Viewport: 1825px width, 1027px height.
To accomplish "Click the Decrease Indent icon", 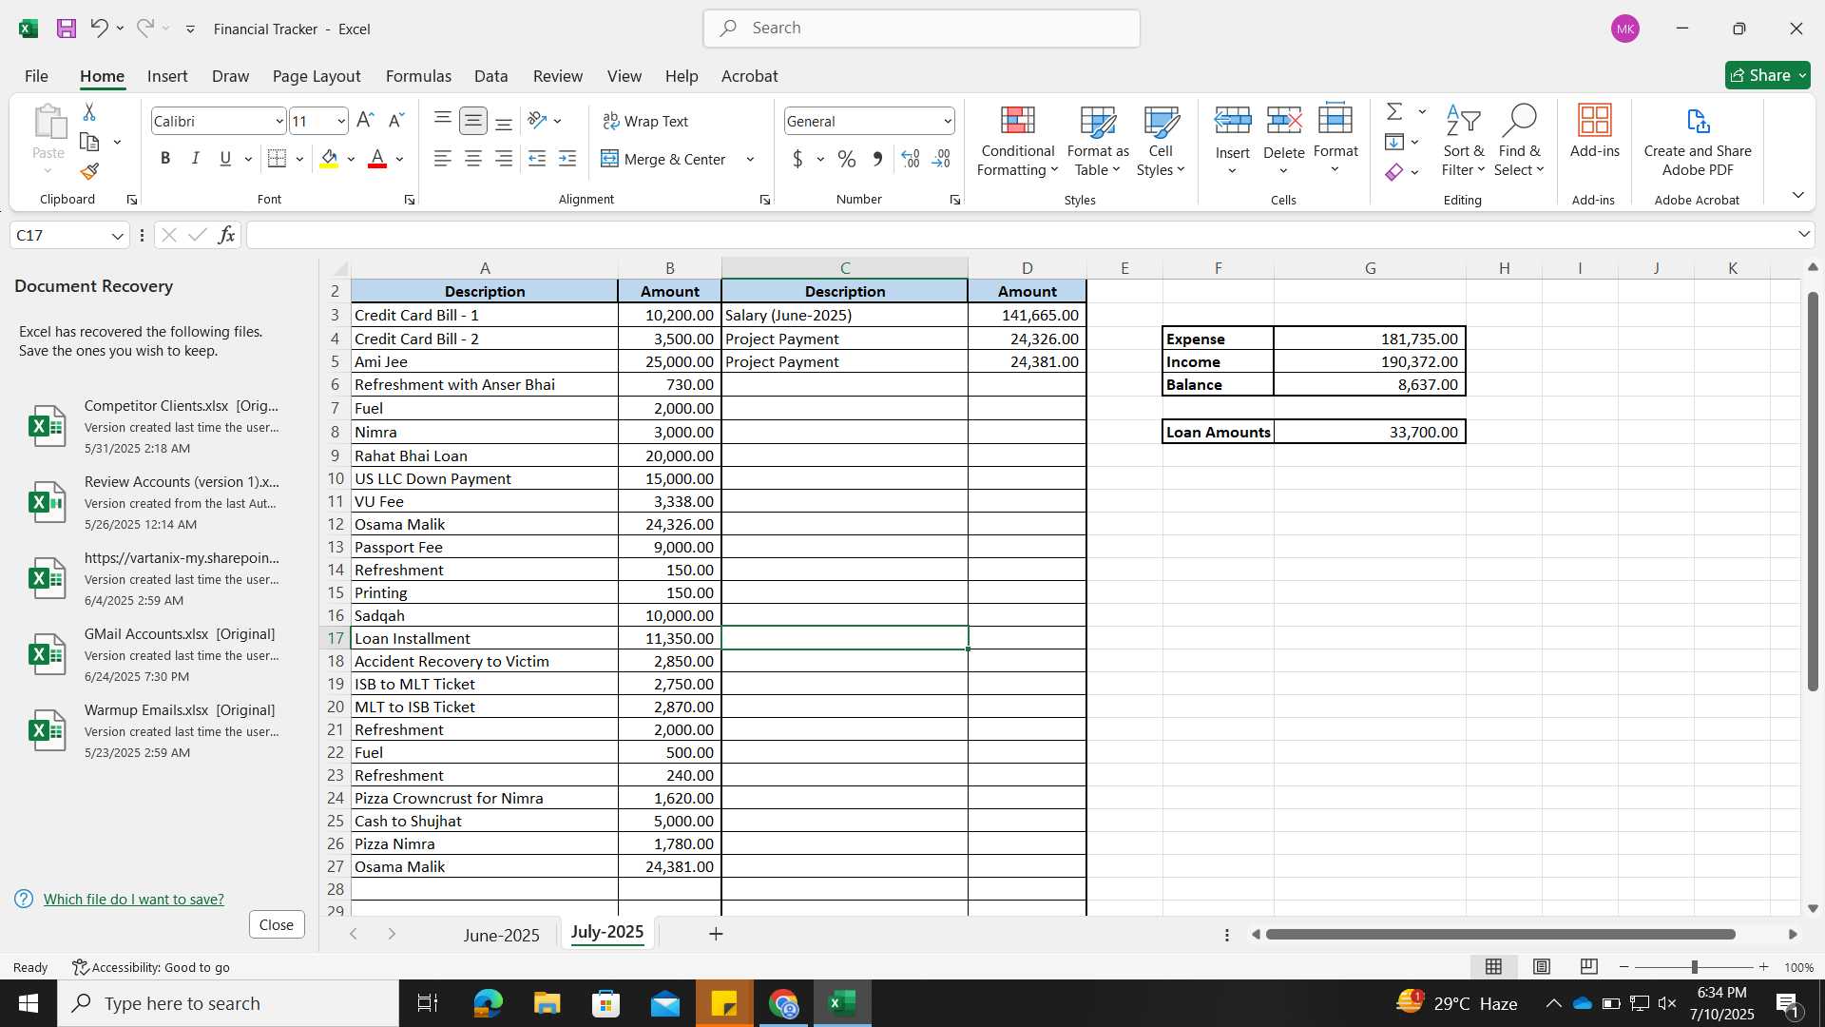I will click(537, 159).
